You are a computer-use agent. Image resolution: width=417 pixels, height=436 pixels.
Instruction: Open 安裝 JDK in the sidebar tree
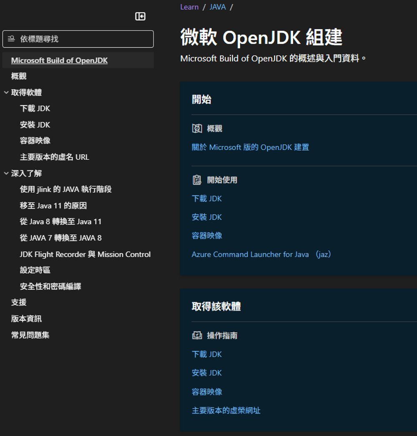coord(35,125)
